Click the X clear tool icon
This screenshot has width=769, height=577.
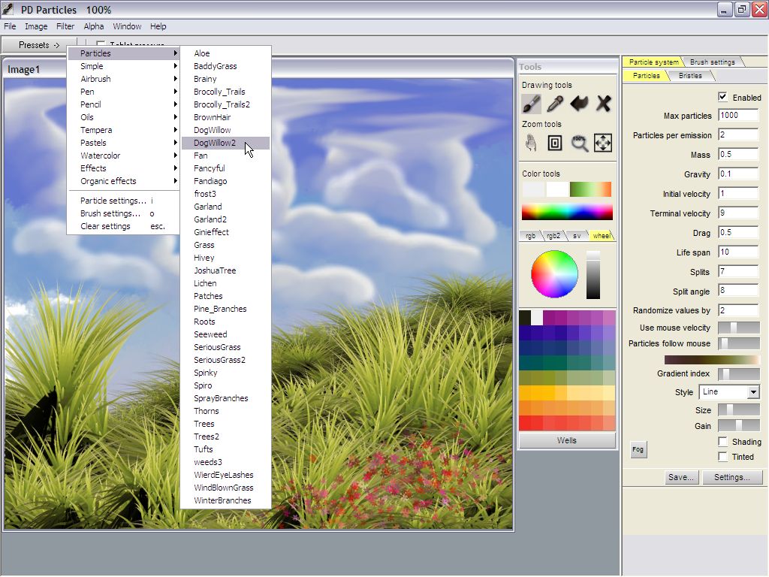pyautogui.click(x=603, y=103)
